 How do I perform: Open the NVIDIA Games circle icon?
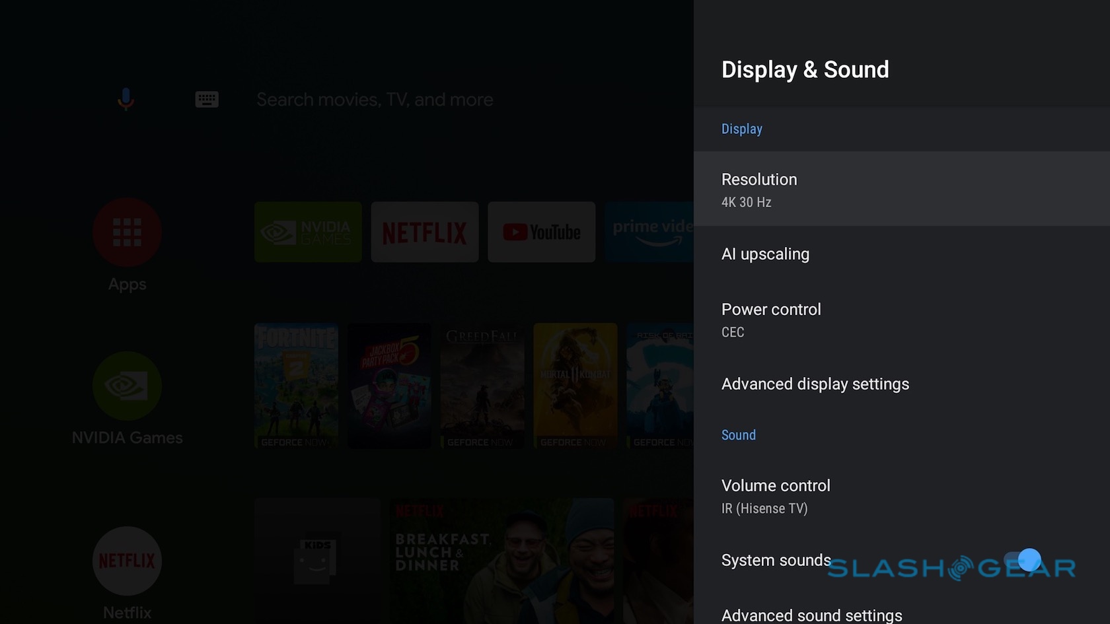point(127,386)
